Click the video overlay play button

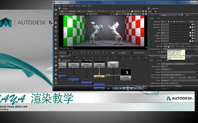tap(128, 88)
